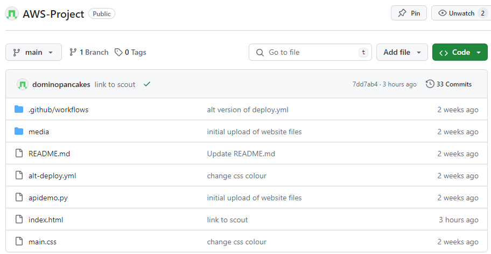491x254 pixels.
Task: Click the pin icon on Pin button
Action: pyautogui.click(x=402, y=13)
